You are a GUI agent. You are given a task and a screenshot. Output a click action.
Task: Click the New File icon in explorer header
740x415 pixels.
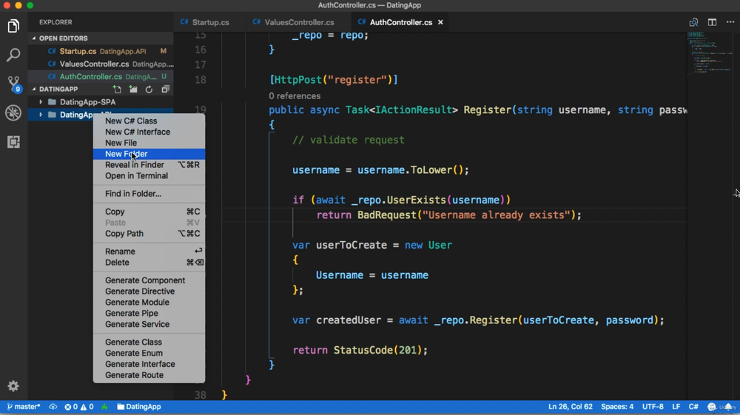117,90
